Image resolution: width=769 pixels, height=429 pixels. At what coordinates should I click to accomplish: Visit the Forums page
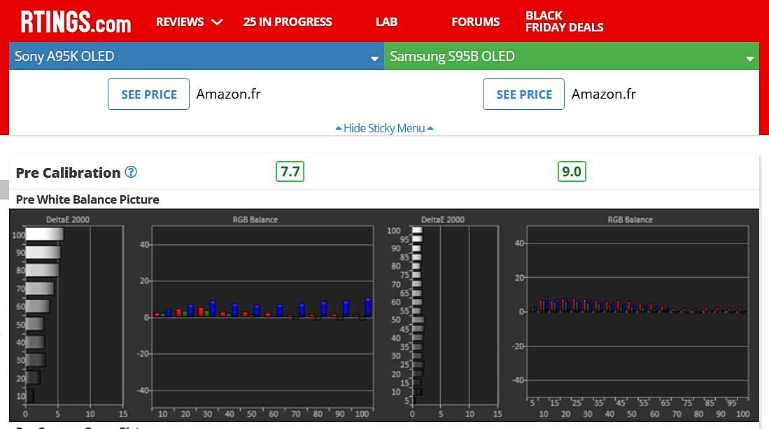coord(475,22)
